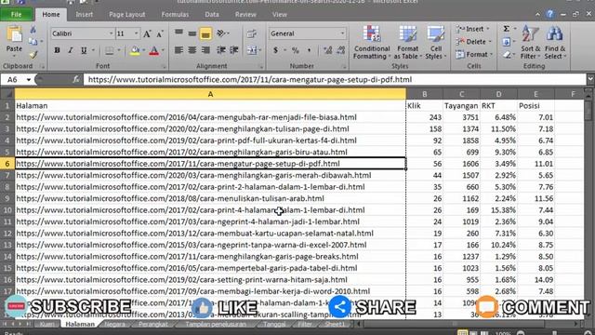Select the Select All corner button
595x335 pixels.
tap(7, 94)
